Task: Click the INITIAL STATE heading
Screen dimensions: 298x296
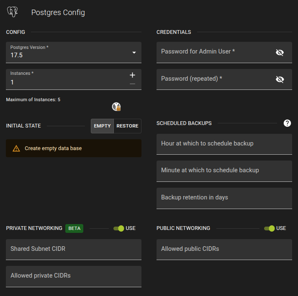Action: coord(23,126)
